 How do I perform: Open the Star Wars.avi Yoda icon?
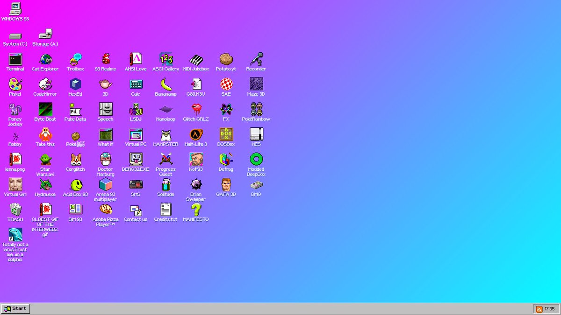click(45, 159)
